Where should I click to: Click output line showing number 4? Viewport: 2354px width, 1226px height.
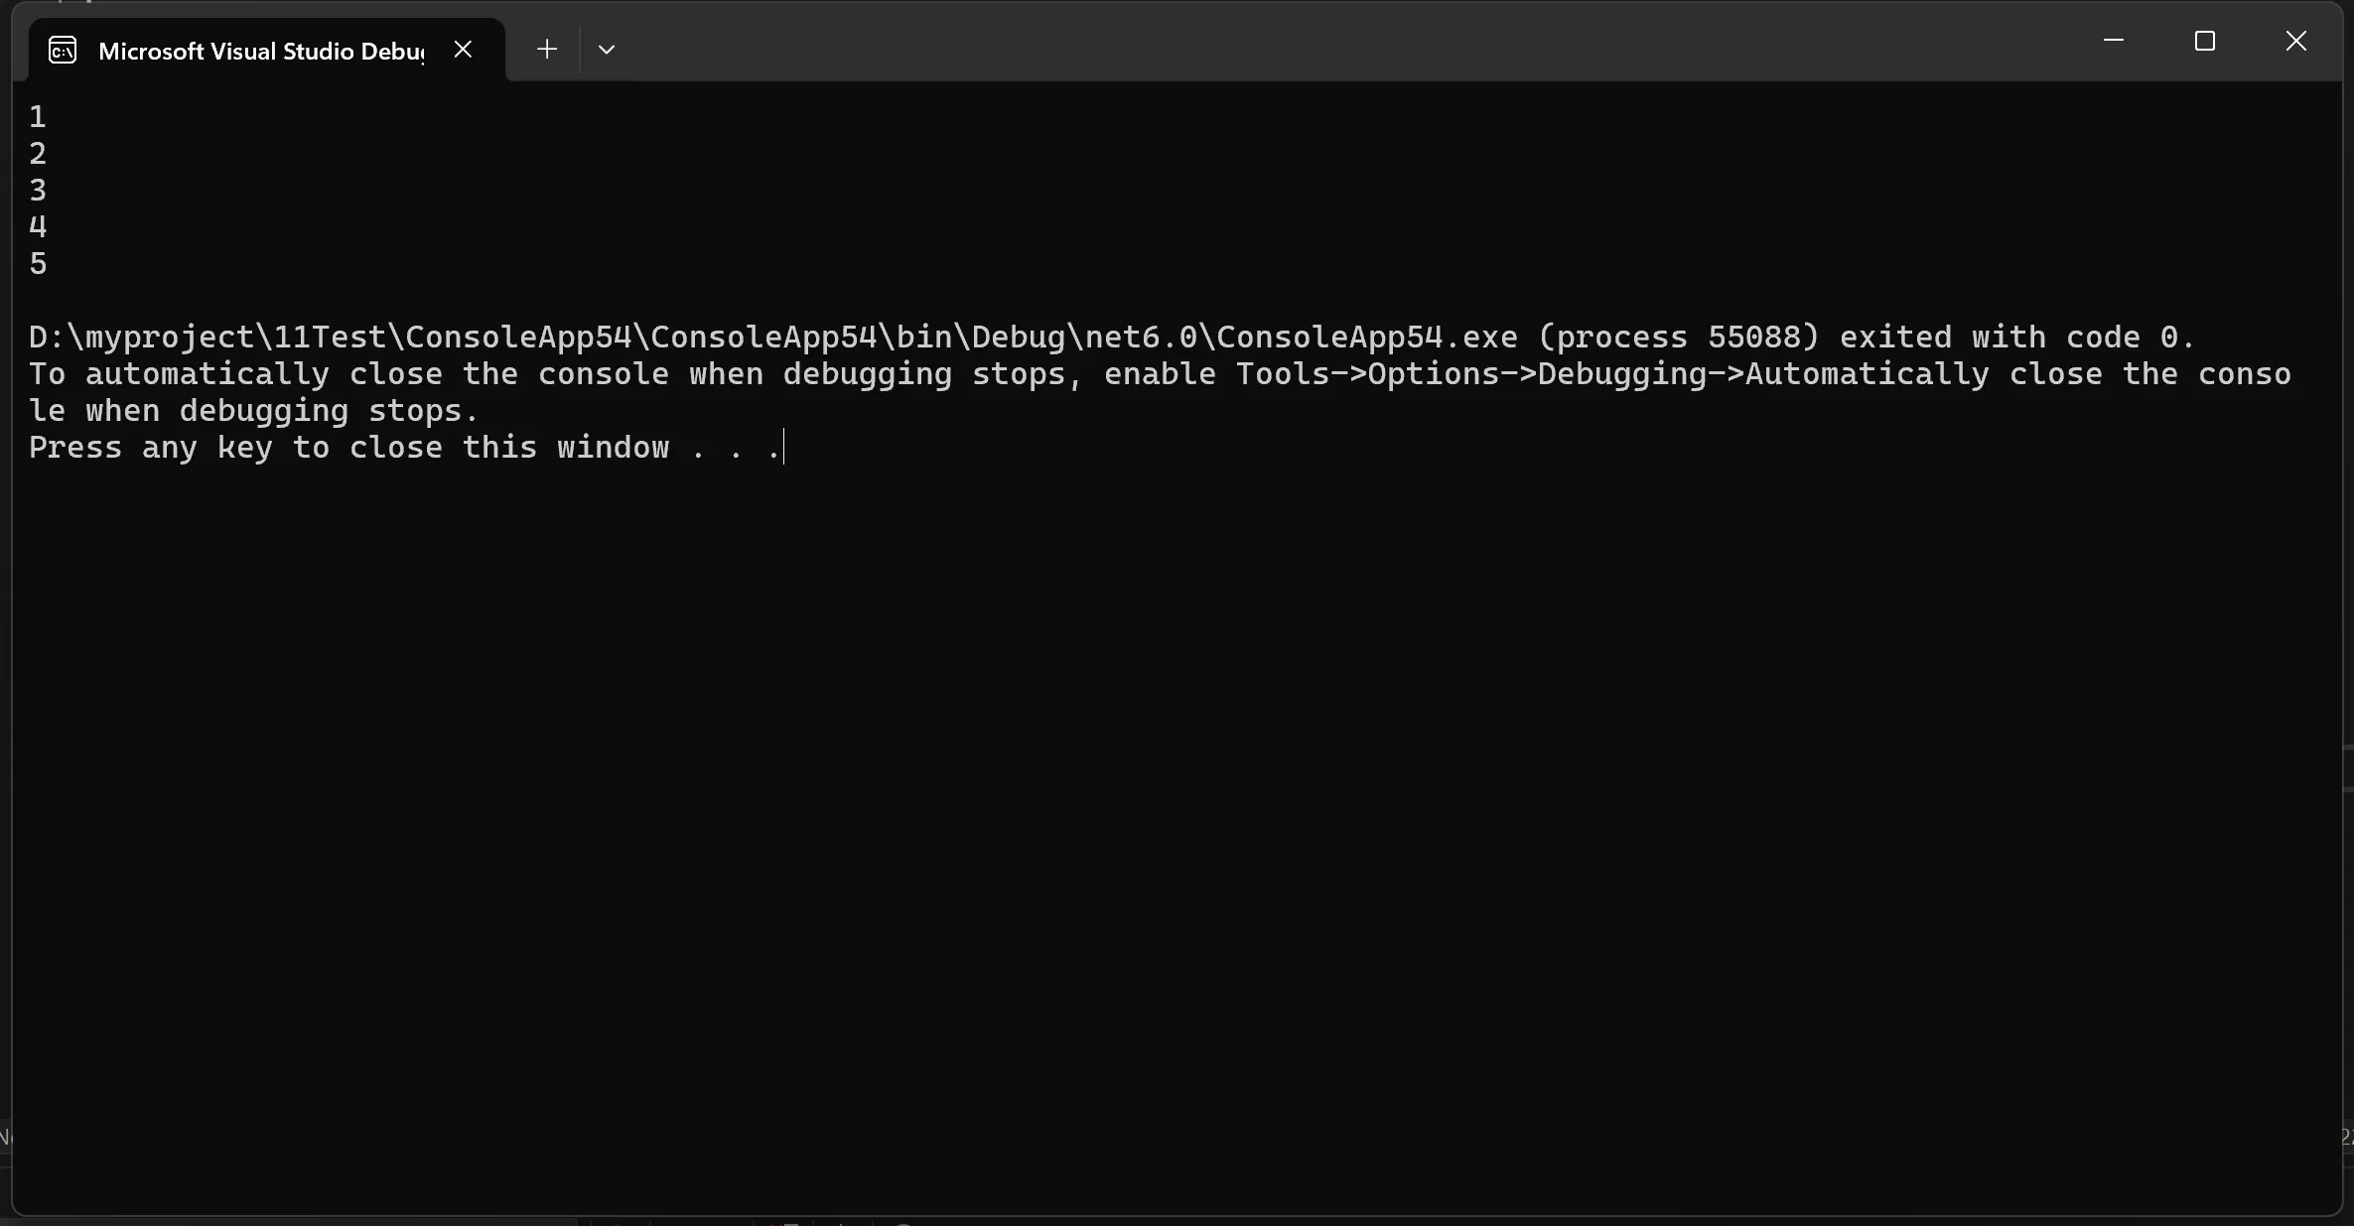point(38,227)
